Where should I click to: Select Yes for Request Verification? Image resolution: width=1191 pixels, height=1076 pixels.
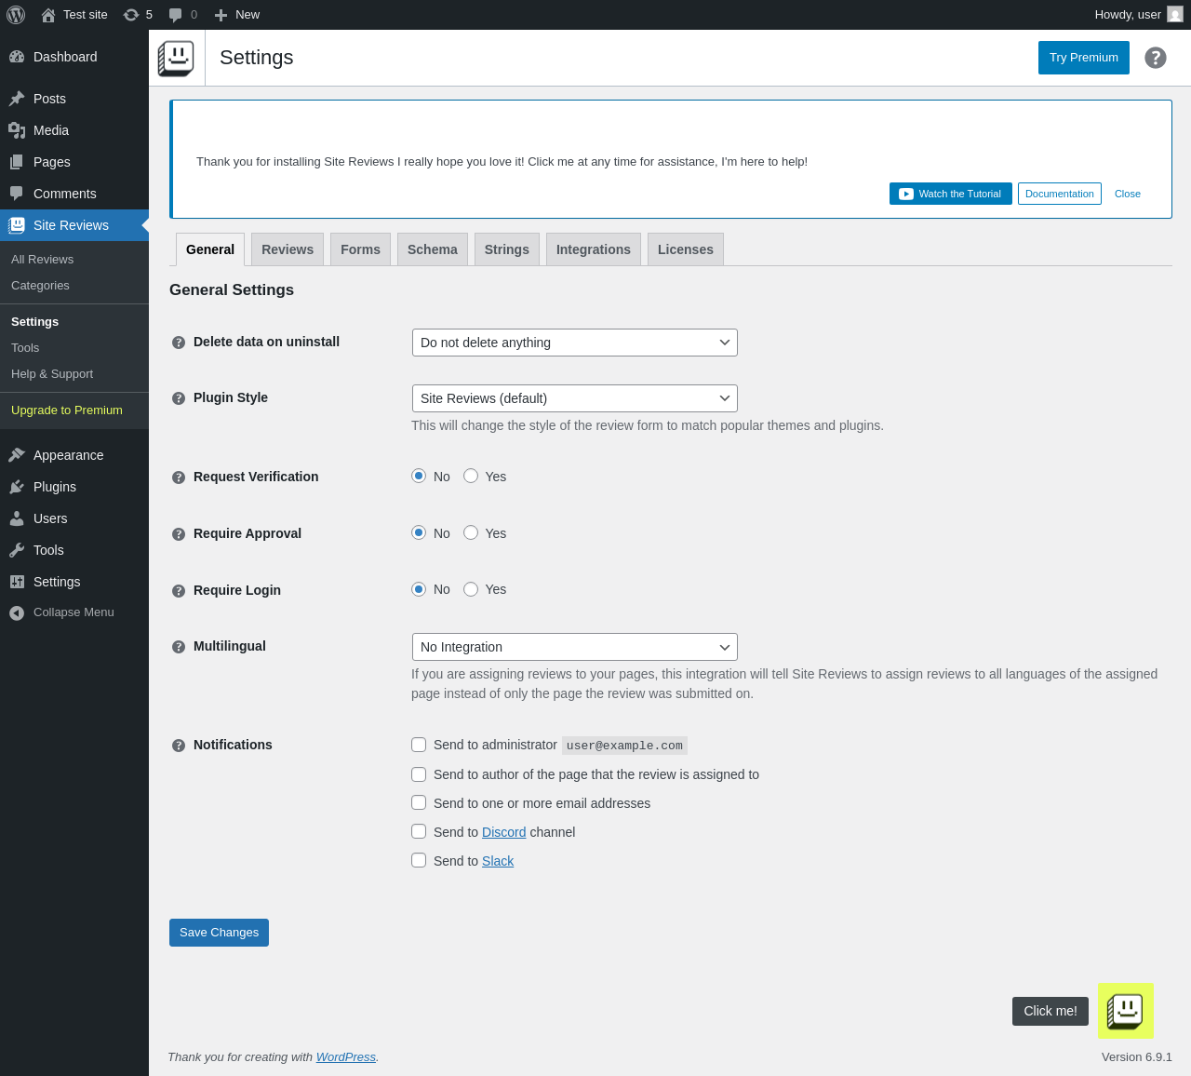471,476
